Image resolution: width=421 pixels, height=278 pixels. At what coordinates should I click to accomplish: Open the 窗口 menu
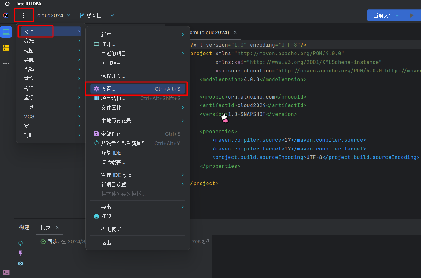(x=51, y=126)
